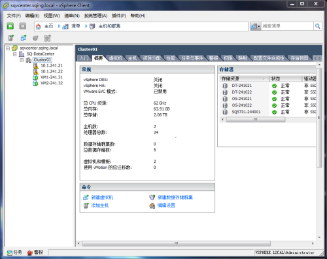
Task: Click Hosts and Clusters breadcrumb icon
Action: click(92, 27)
